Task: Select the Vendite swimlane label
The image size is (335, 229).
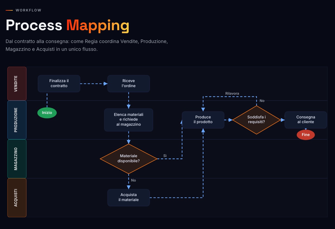Action: coord(17,84)
